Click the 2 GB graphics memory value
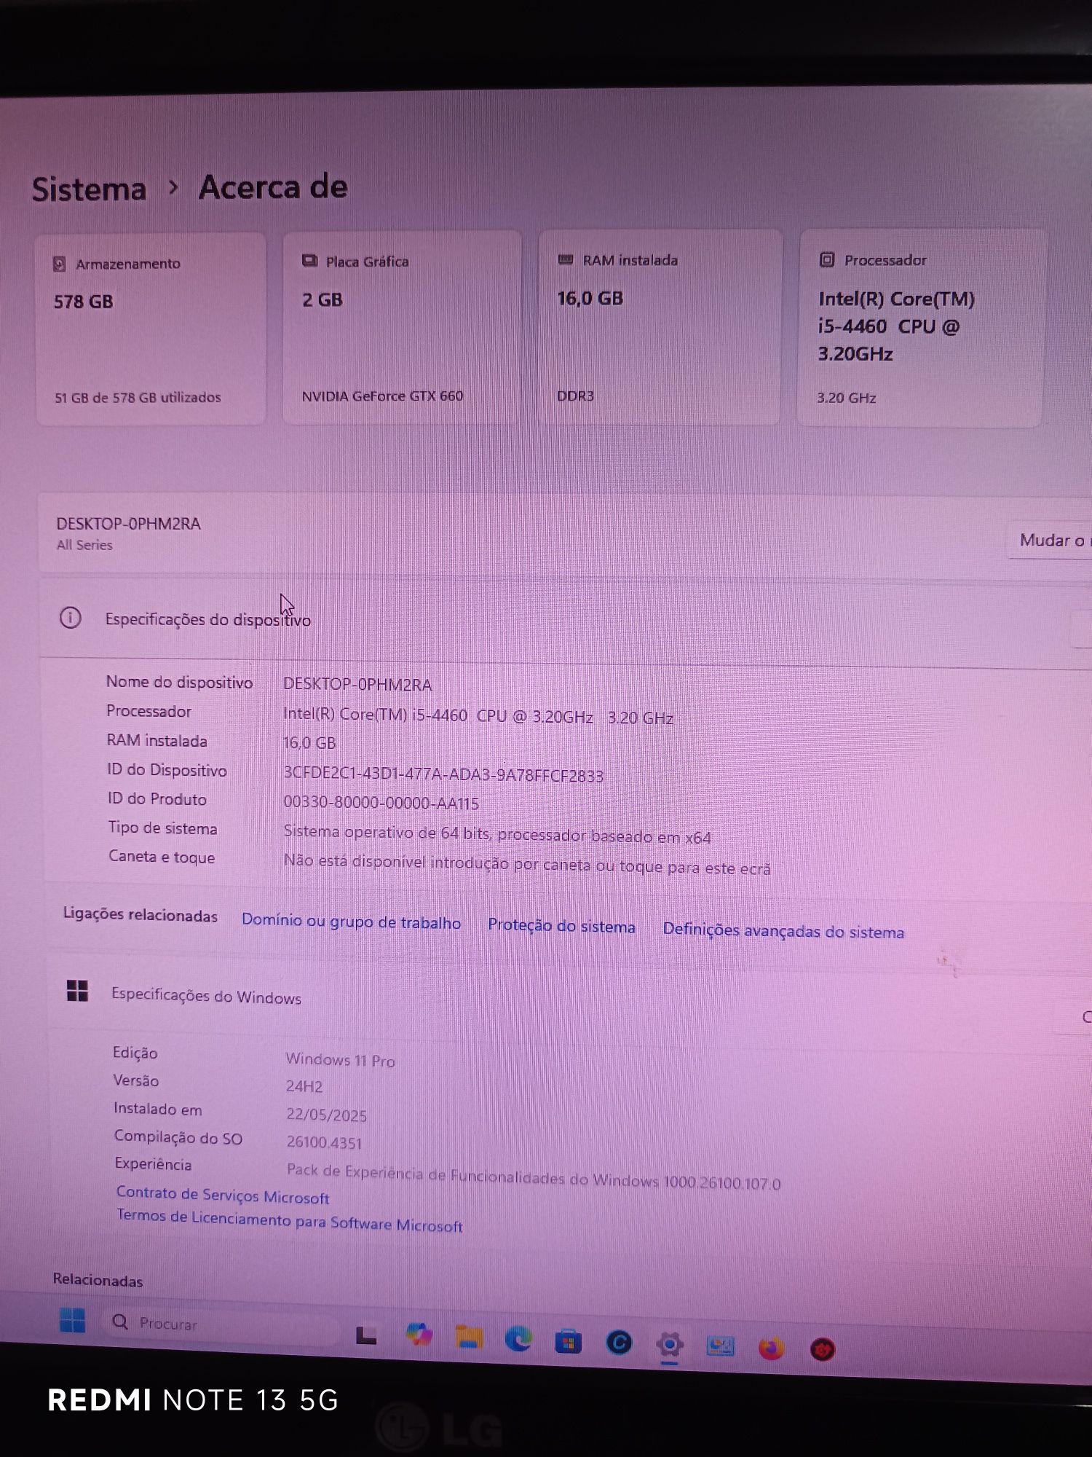Viewport: 1092px width, 1457px height. point(322,299)
